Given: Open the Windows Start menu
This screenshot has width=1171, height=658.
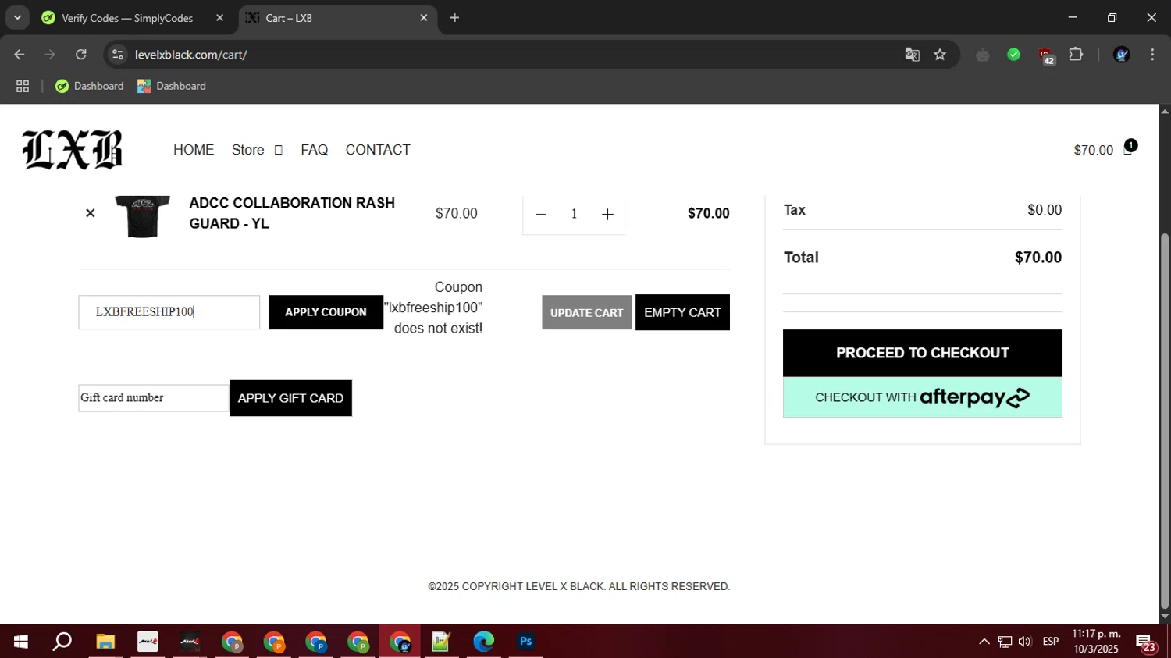Looking at the screenshot, I should [x=21, y=642].
